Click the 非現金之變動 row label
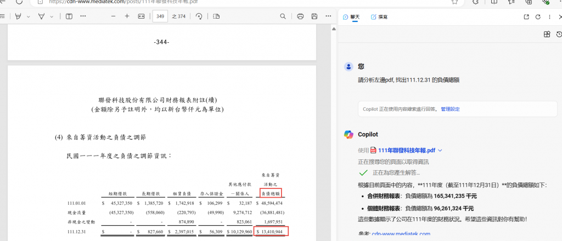 (81, 222)
